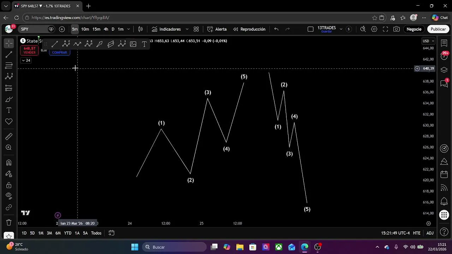
Task: Open the watchlist panel icon on right sidebar
Action: point(444,43)
